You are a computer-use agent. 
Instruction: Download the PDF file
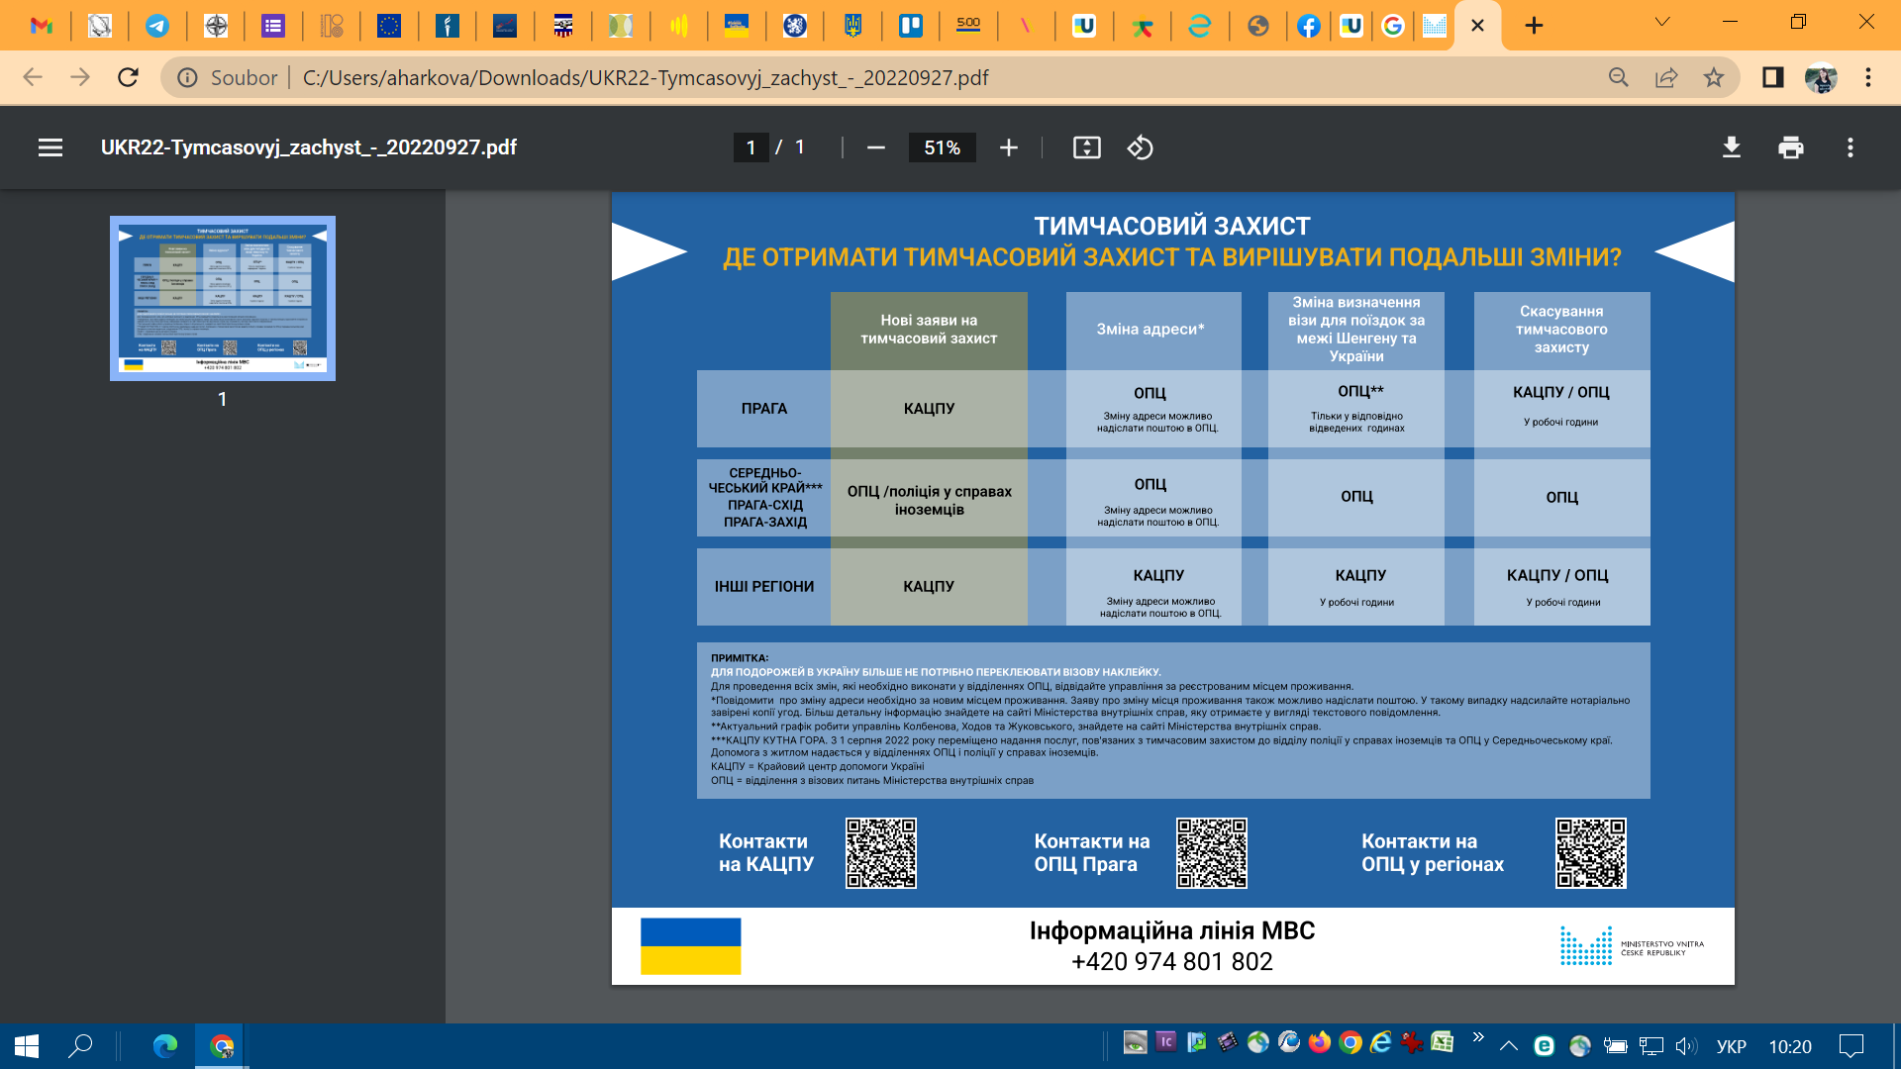tap(1731, 147)
